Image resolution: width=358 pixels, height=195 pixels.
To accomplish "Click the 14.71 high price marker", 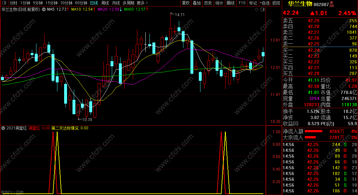I will (178, 14).
